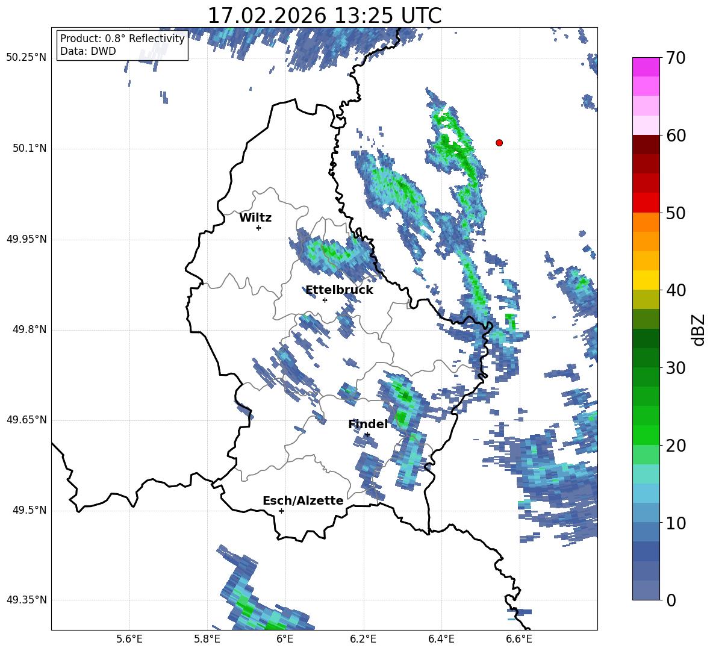
Task: Click the orange swatch just below 50 dBZ
Action: [x=646, y=222]
